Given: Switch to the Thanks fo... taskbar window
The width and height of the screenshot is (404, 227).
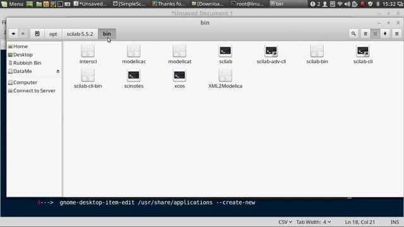Looking at the screenshot, I should click(169, 4).
